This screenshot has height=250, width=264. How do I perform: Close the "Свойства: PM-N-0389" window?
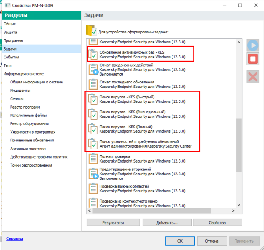[256, 5]
